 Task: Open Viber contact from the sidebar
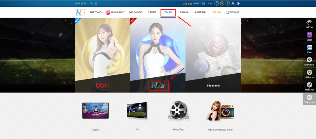309,35
